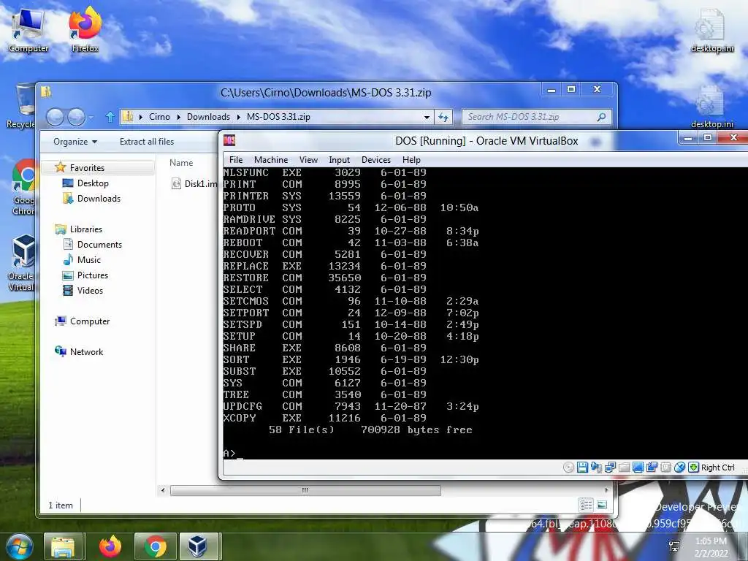Click the audio indicator in VirtualBox status bar
Image resolution: width=748 pixels, height=561 pixels.
point(596,467)
